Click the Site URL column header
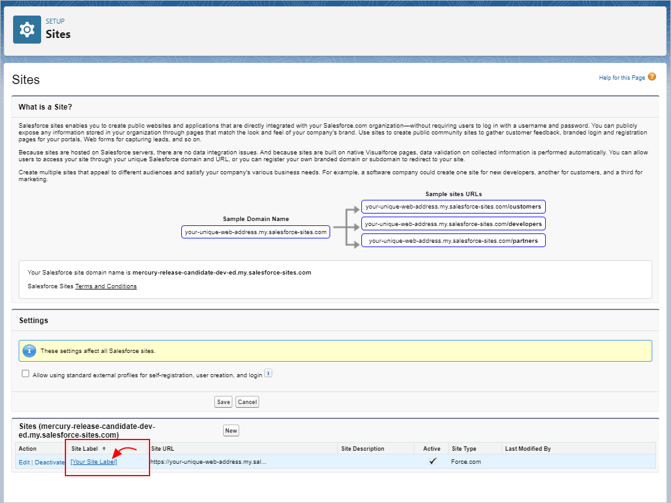This screenshot has width=671, height=503. pyautogui.click(x=163, y=449)
